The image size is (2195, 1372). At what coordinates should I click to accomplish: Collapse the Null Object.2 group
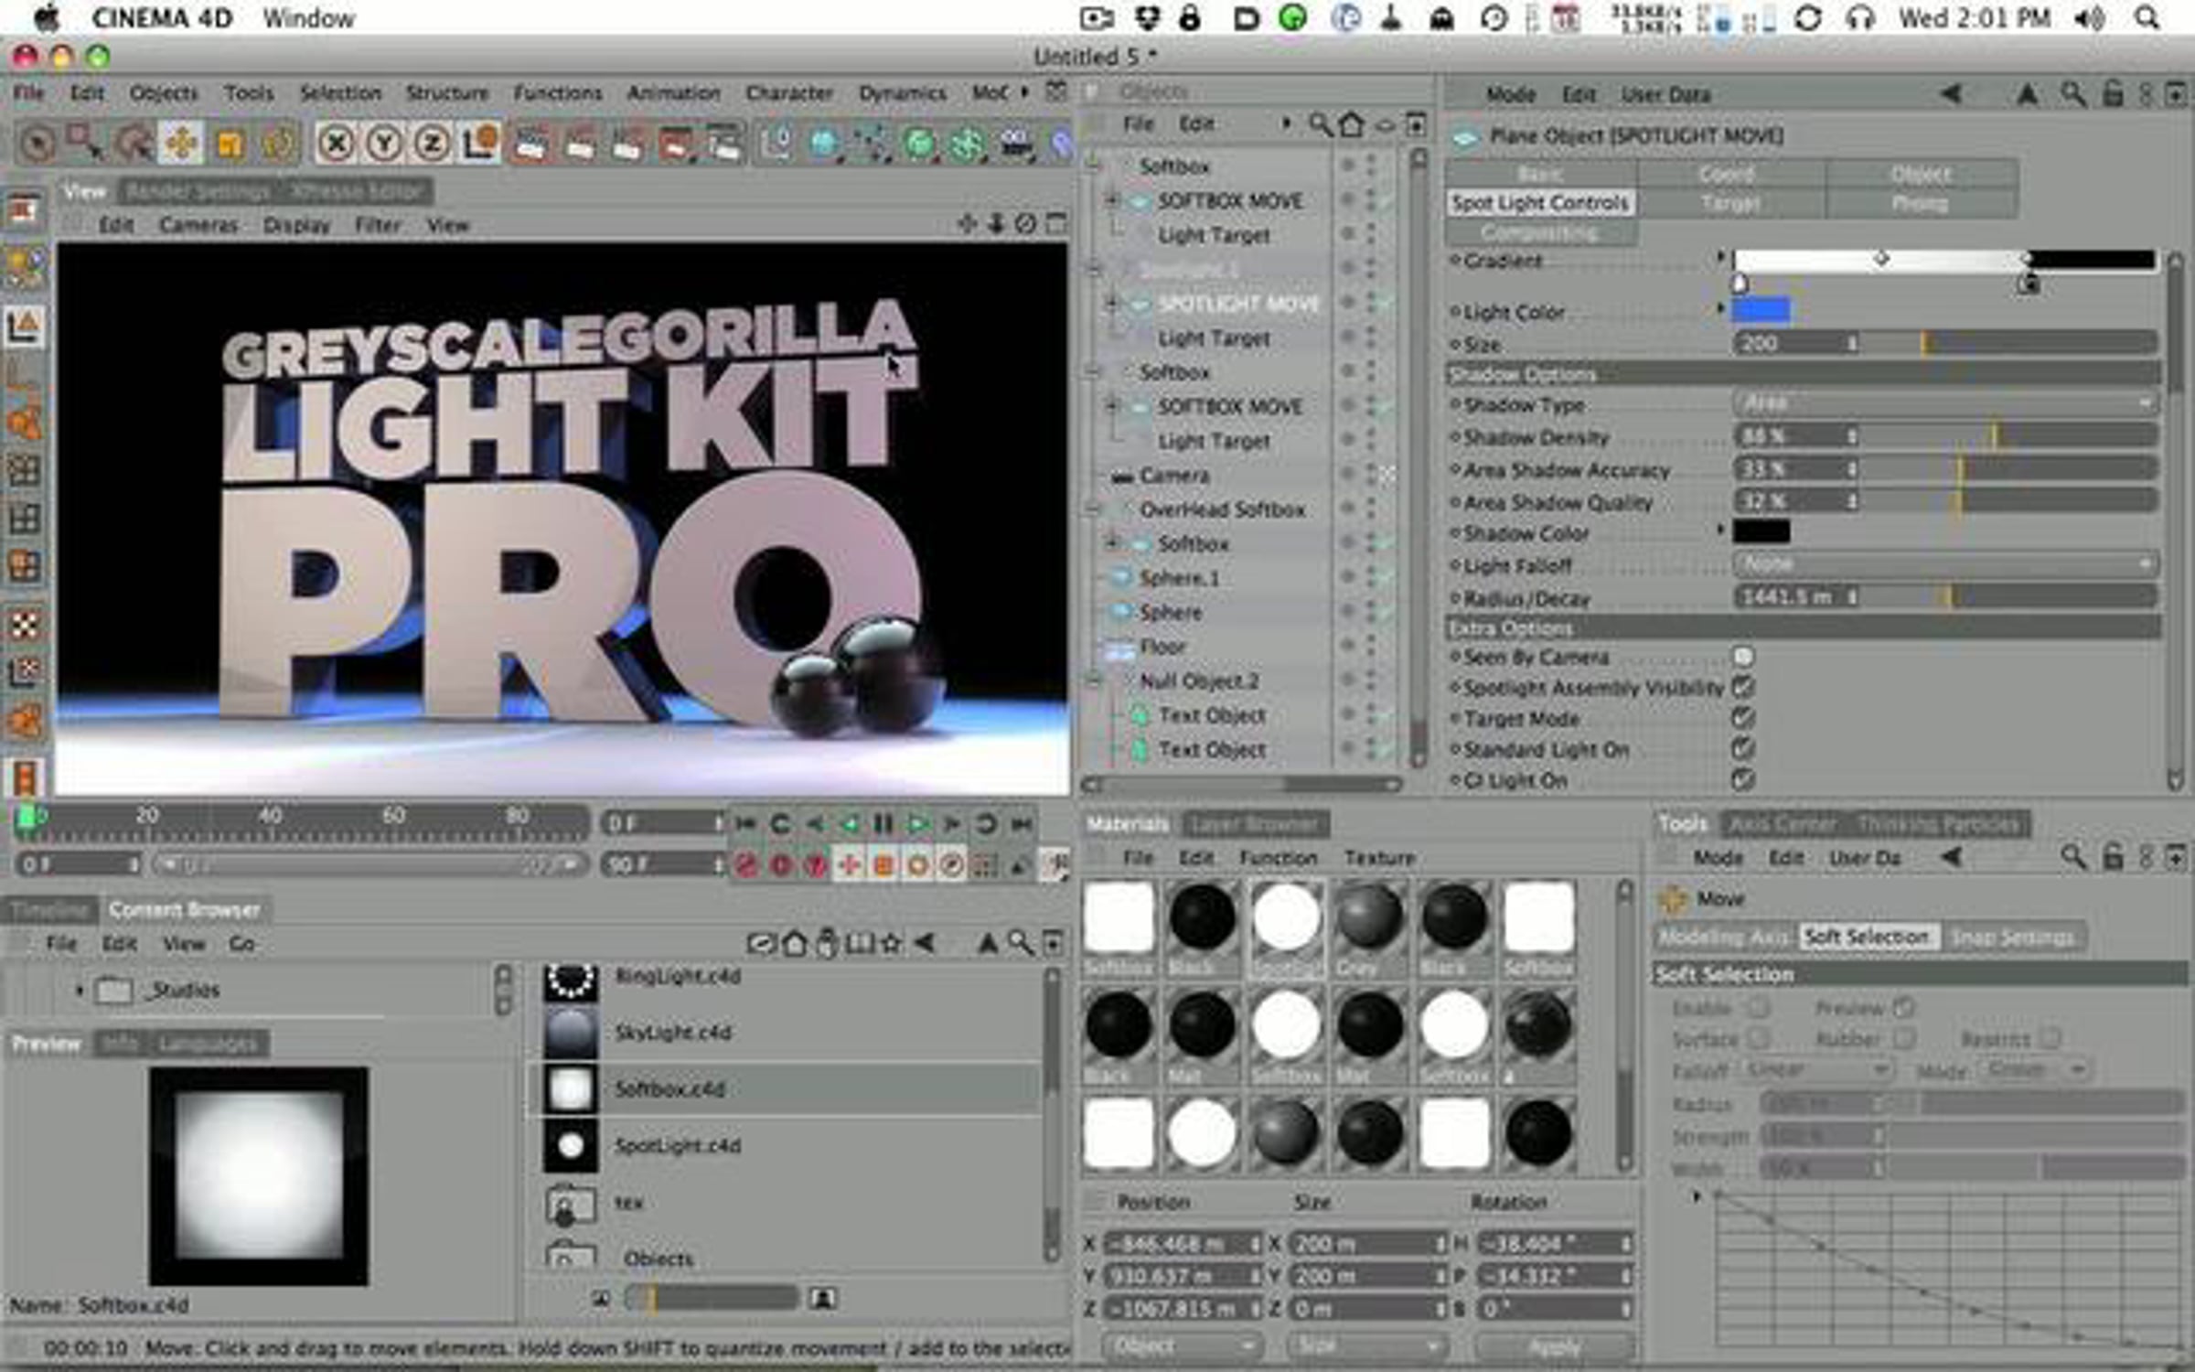(1093, 681)
